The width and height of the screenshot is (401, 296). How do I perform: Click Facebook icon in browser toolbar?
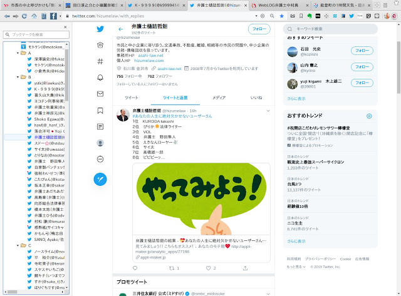pyautogui.click(x=53, y=16)
